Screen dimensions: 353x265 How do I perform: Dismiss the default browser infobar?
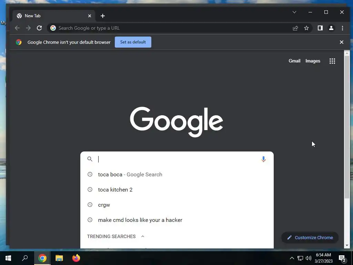click(342, 42)
